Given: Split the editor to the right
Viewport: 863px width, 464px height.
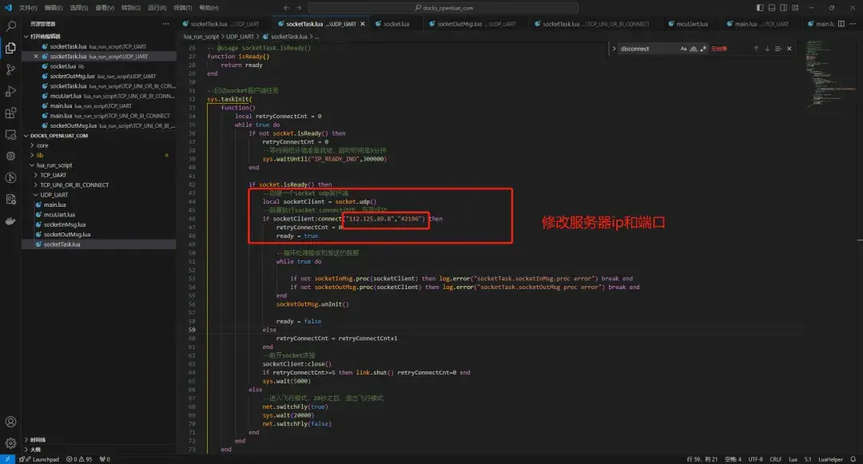Looking at the screenshot, I should click(841, 24).
